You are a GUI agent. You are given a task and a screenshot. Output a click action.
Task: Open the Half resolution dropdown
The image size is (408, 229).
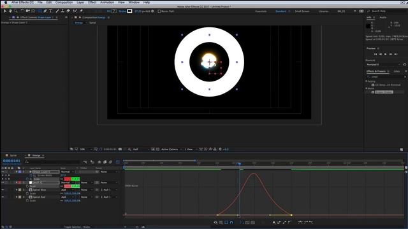(x=141, y=149)
